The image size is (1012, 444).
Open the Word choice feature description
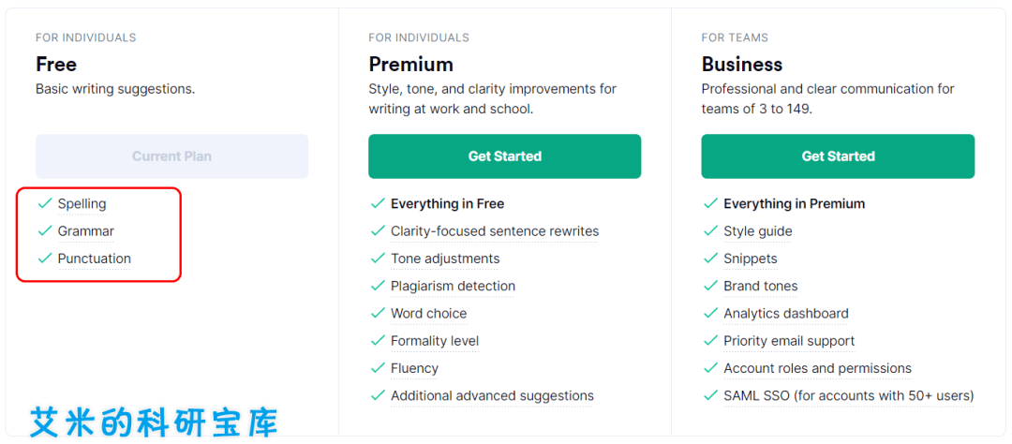(428, 314)
